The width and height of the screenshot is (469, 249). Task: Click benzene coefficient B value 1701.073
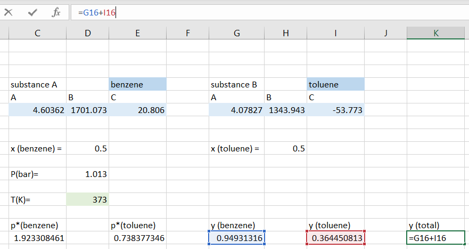pos(88,110)
